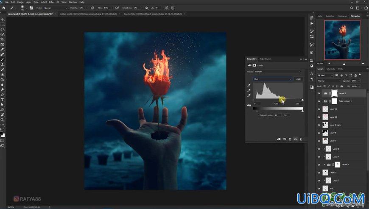Hide Layer 7 visibility eye
The image size is (369, 209).
click(319, 141)
